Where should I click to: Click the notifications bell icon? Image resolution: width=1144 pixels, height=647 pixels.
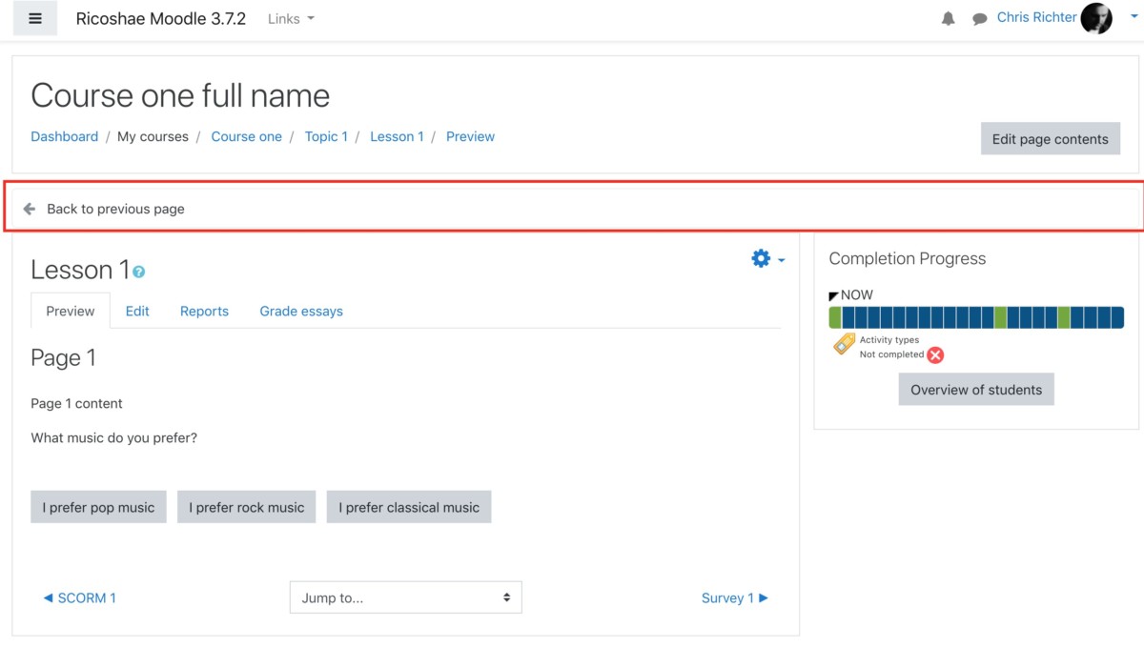click(x=948, y=19)
